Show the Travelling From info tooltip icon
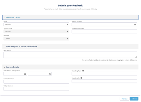 (x=83, y=71)
